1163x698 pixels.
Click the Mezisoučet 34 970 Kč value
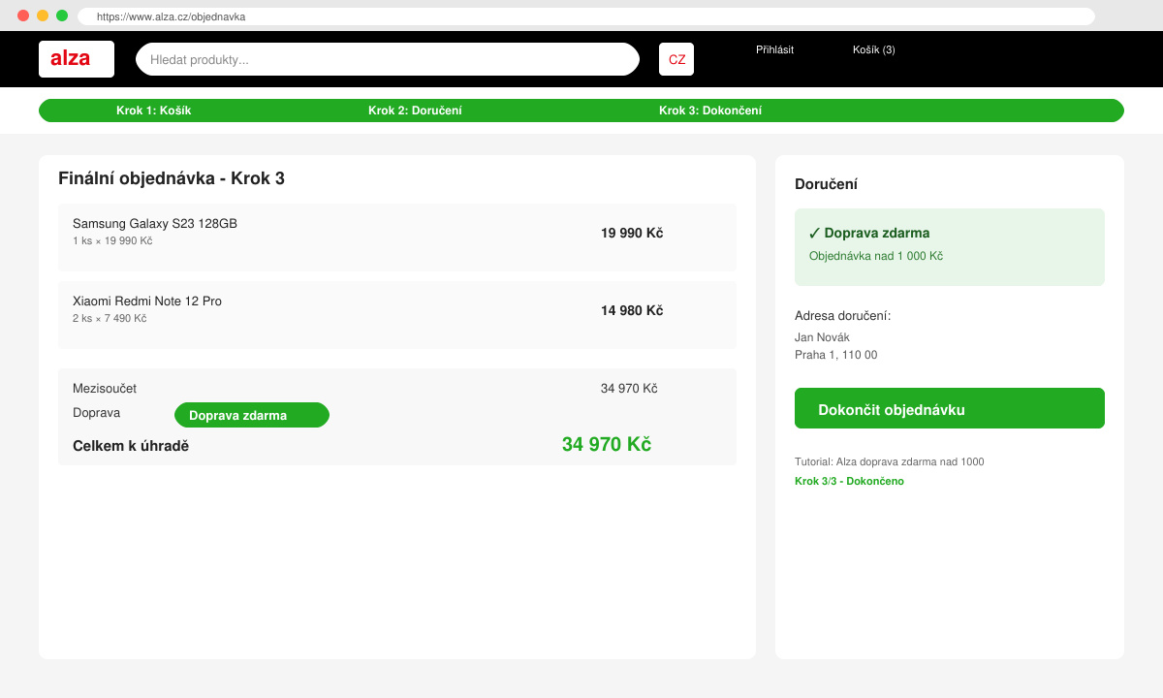click(x=629, y=388)
